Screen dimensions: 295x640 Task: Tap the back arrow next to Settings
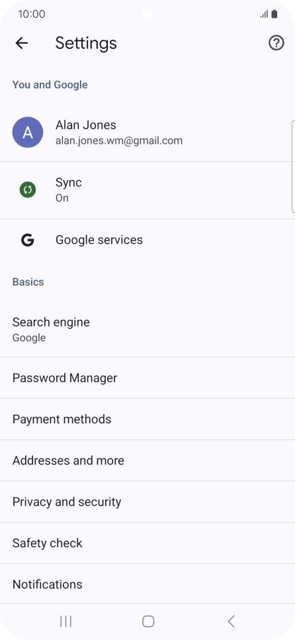click(x=22, y=43)
